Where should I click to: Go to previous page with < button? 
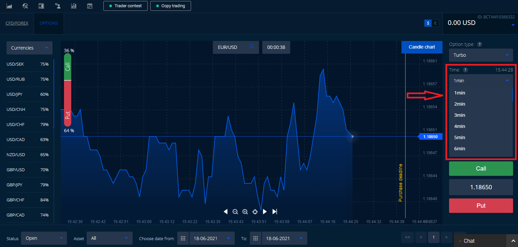(x=421, y=237)
